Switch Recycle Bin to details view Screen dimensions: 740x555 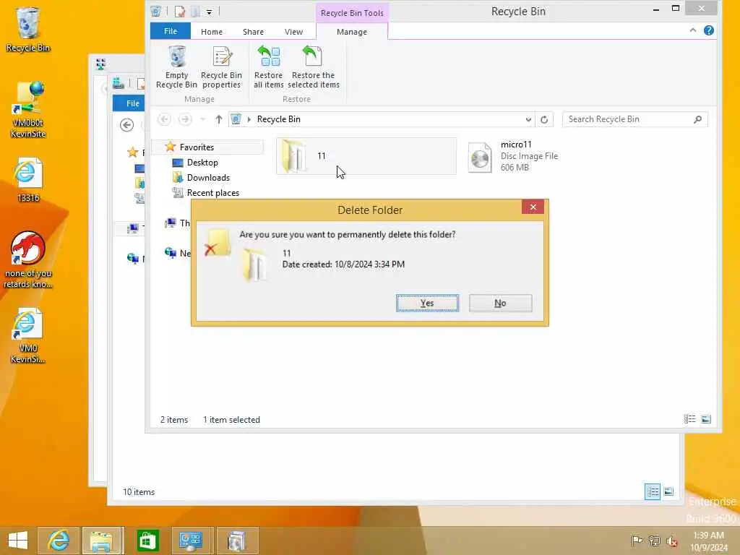click(689, 419)
